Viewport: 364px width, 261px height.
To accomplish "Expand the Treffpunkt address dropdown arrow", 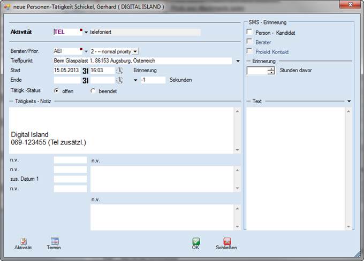I will pyautogui.click(x=238, y=61).
